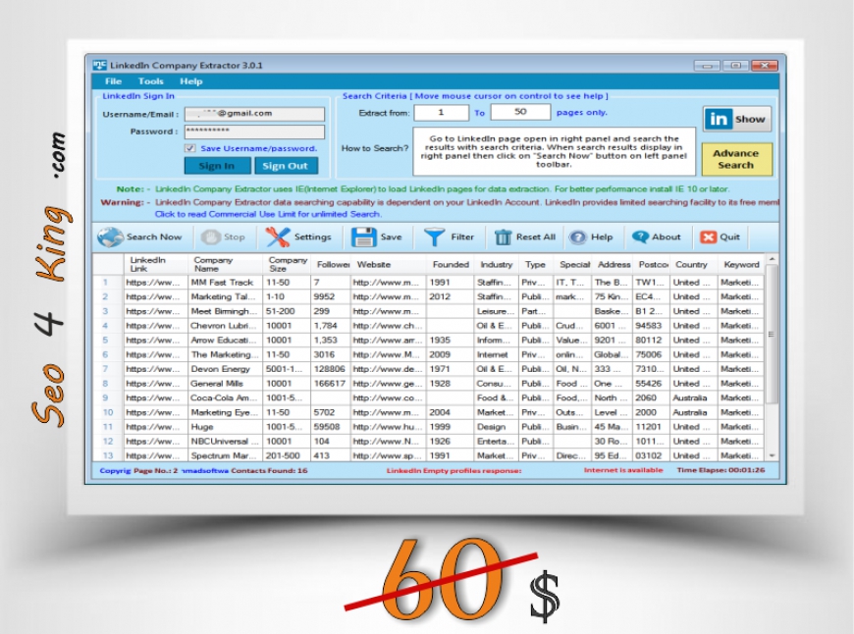Click the Country column header
Screen dimensions: 854x634
point(694,264)
